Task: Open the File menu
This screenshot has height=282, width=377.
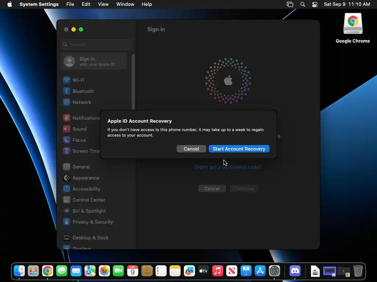Action: [x=70, y=4]
